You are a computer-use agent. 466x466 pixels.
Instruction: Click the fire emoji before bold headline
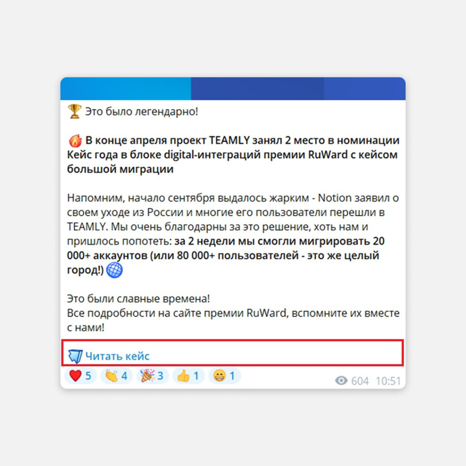point(75,141)
